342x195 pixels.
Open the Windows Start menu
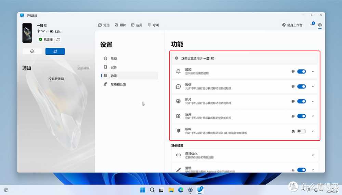[x=143, y=190]
